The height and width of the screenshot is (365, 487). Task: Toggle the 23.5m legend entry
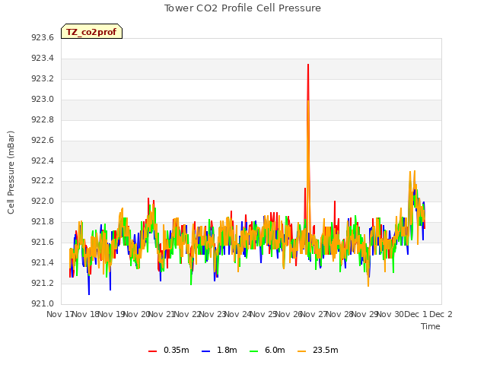[318, 351]
